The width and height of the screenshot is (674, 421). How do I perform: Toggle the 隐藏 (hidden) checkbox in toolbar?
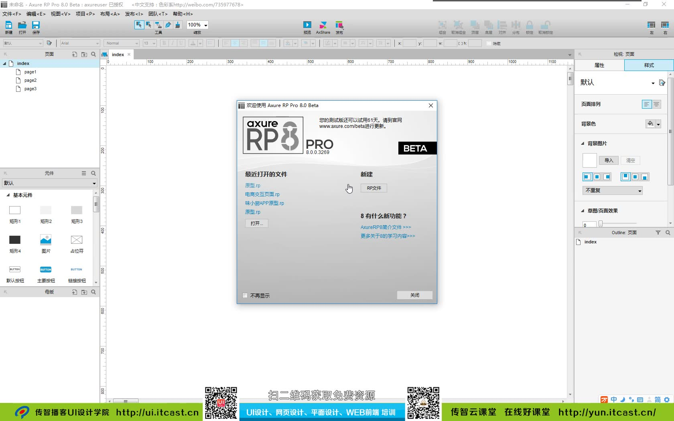coord(489,43)
